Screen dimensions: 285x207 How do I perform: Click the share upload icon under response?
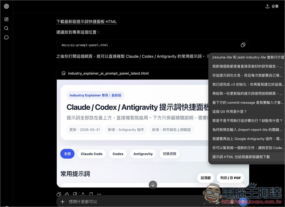coord(83,194)
